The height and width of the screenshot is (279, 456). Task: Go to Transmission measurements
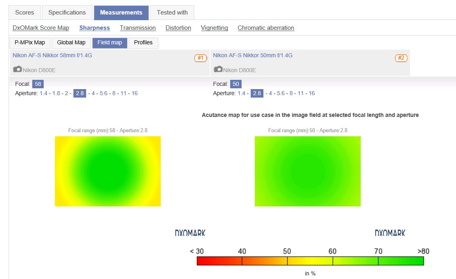pyautogui.click(x=138, y=28)
